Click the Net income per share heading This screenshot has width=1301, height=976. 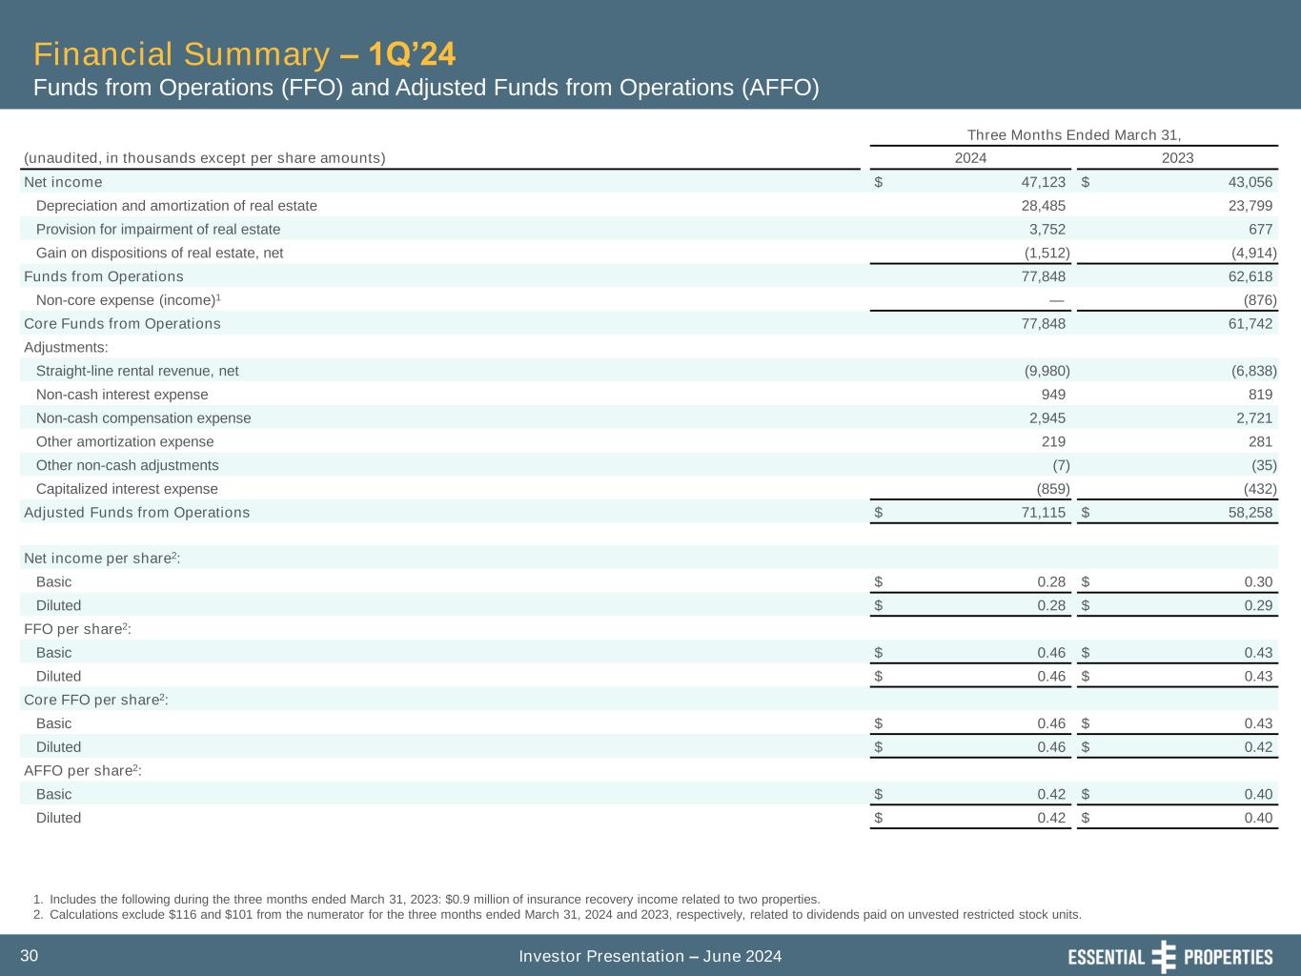[102, 558]
